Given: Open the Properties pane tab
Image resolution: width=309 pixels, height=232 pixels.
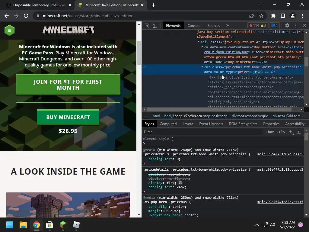Looking at the screenshot, I should (x=271, y=124).
